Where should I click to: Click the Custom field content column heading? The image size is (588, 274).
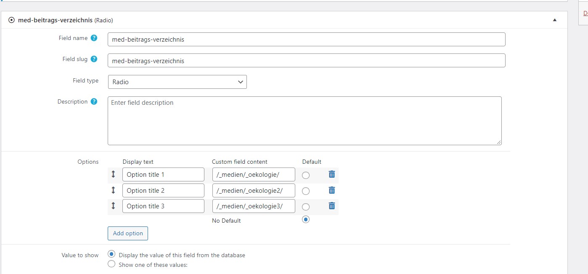(240, 162)
